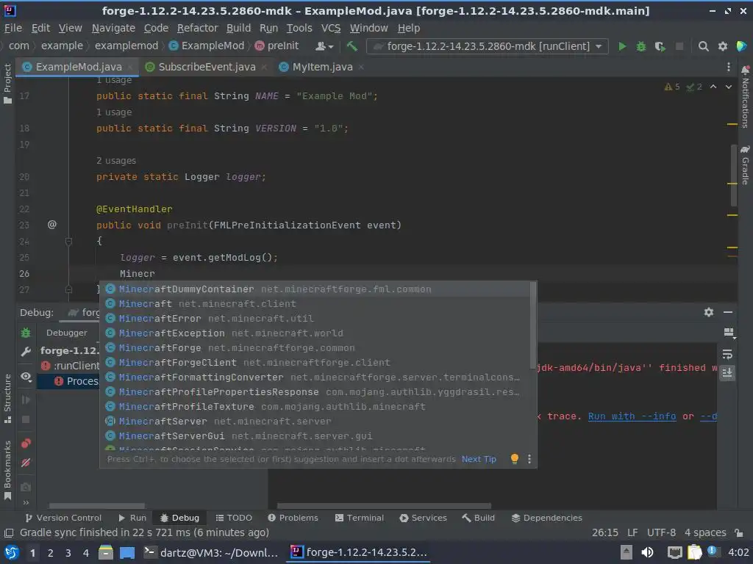Image resolution: width=753 pixels, height=564 pixels.
Task: Open the File menu
Action: [13, 28]
